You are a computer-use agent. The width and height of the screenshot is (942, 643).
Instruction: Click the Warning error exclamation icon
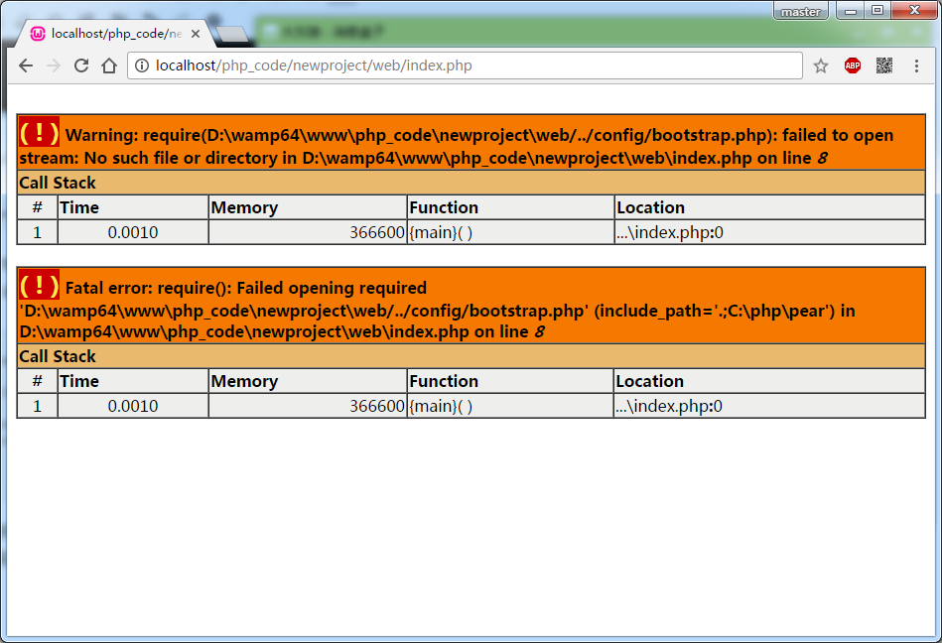(40, 132)
